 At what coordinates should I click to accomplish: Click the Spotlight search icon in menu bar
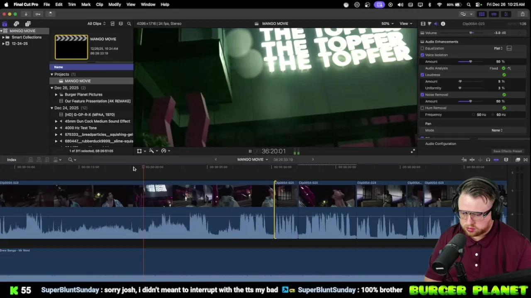tap(469, 5)
